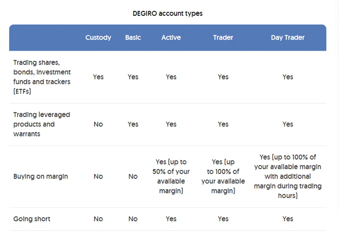Image resolution: width=339 pixels, height=237 pixels.
Task: Click Trading leveraged products and warrants label
Action: pyautogui.click(x=42, y=124)
